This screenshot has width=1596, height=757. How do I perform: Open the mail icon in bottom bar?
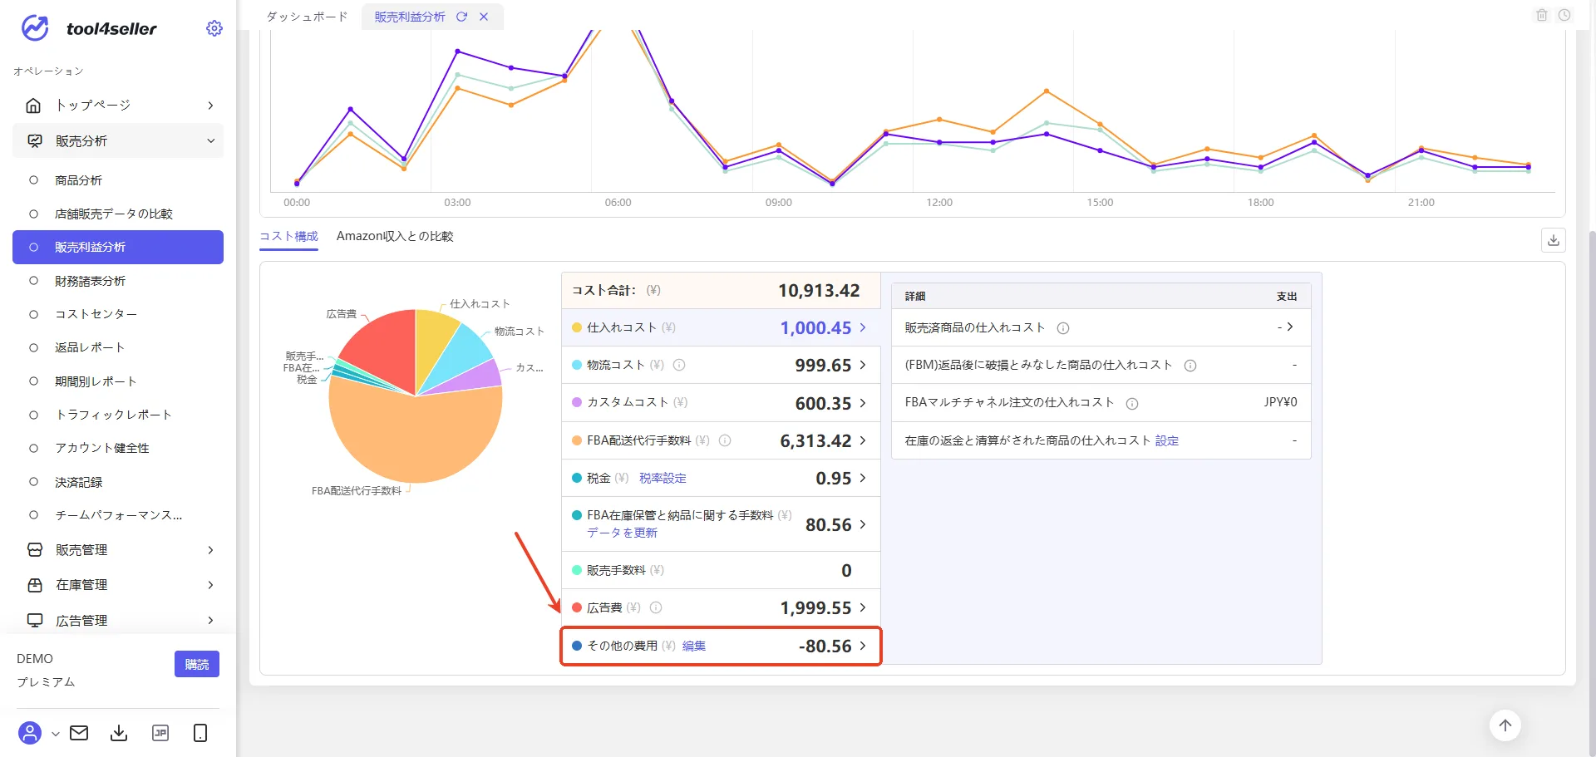(79, 733)
